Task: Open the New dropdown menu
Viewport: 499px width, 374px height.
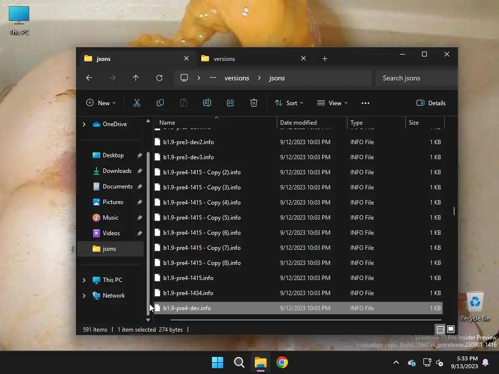Action: coord(101,103)
